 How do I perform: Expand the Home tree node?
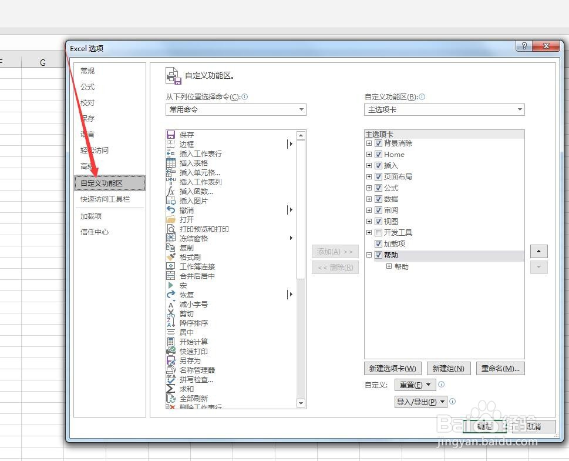[x=369, y=155]
